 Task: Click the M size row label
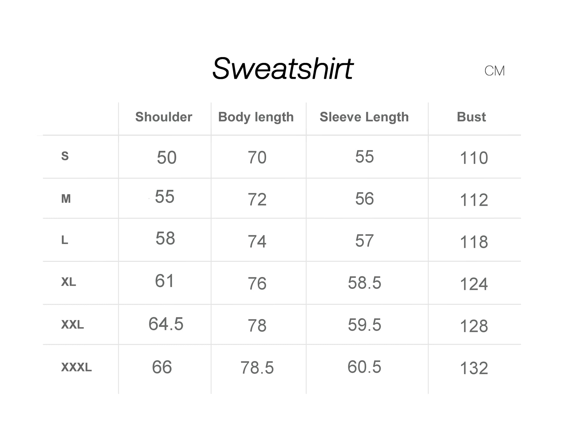click(x=66, y=199)
